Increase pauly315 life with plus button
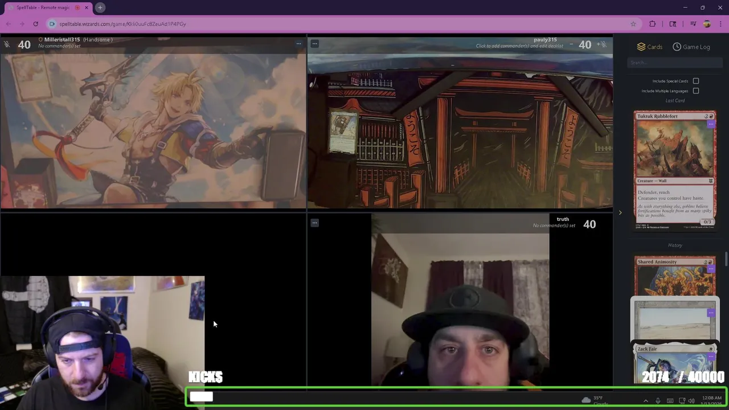The width and height of the screenshot is (729, 410). (598, 44)
